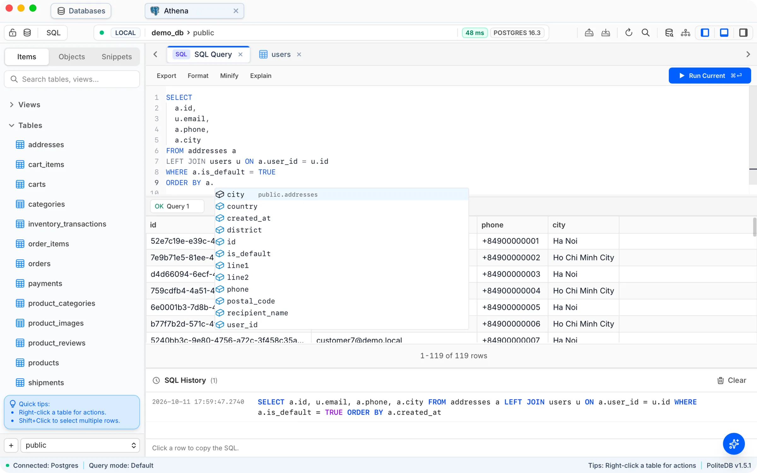Click the plus button beside the schema selector
The width and height of the screenshot is (757, 473).
11,445
